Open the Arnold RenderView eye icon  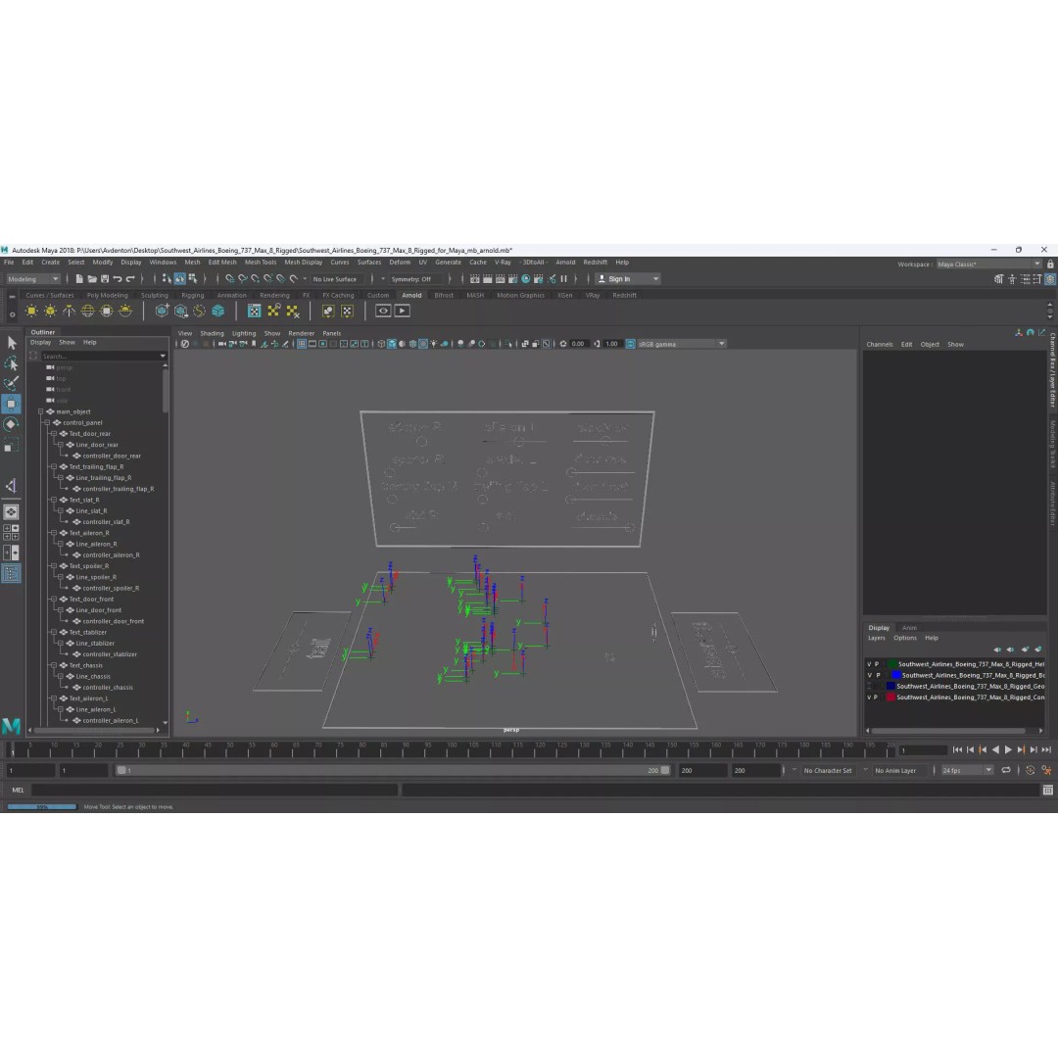coord(383,312)
